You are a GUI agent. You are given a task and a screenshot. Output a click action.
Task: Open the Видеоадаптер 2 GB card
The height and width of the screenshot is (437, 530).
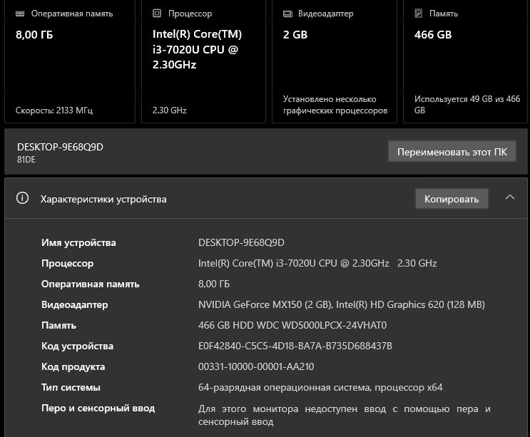pyautogui.click(x=335, y=61)
